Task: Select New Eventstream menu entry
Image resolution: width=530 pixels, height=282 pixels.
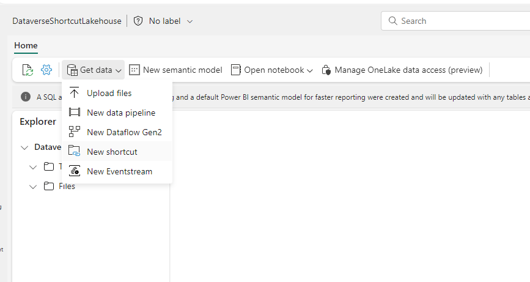Action: [119, 171]
